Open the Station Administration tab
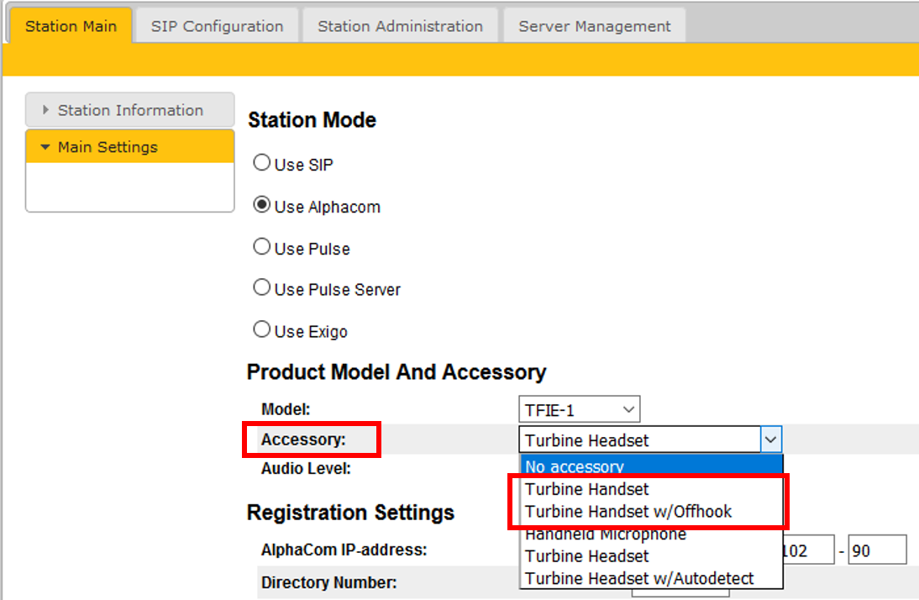Image resolution: width=919 pixels, height=600 pixels. click(400, 26)
